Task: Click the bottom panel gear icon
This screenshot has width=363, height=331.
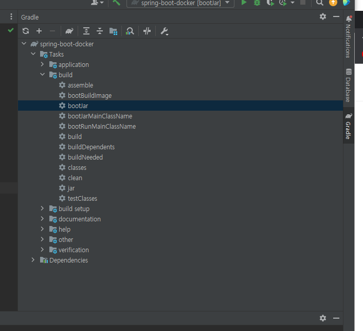Action: point(323,318)
